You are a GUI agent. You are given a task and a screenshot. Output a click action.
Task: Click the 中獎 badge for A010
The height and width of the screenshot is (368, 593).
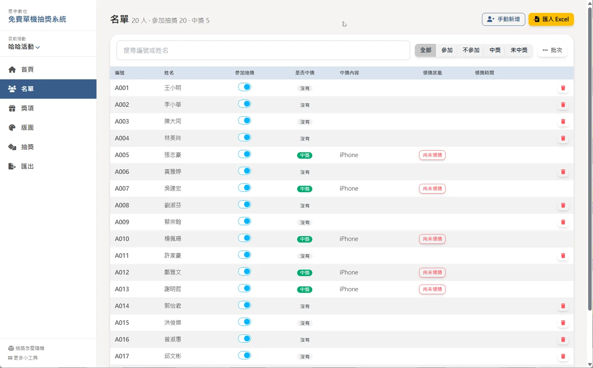pyautogui.click(x=305, y=239)
